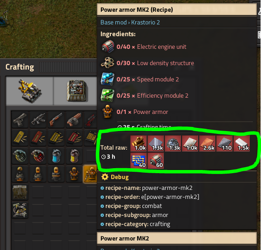This screenshot has width=261, height=250.
Task: Open the production tab with assembler icon
Action: pyautogui.click(x=76, y=91)
